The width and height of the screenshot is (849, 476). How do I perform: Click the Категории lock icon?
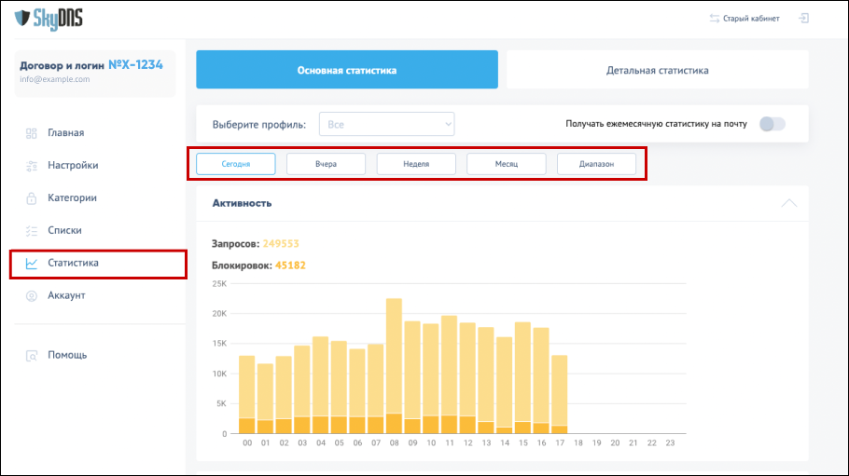click(x=32, y=198)
